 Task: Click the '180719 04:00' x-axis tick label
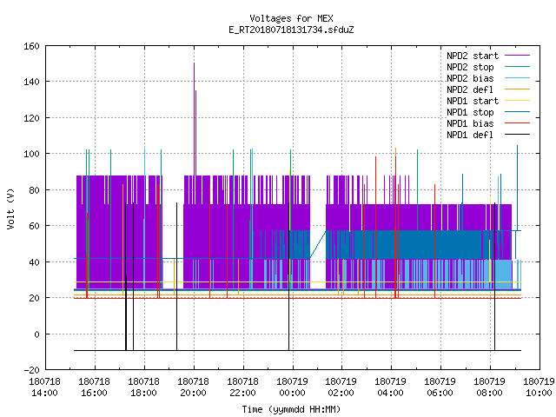coord(391,387)
